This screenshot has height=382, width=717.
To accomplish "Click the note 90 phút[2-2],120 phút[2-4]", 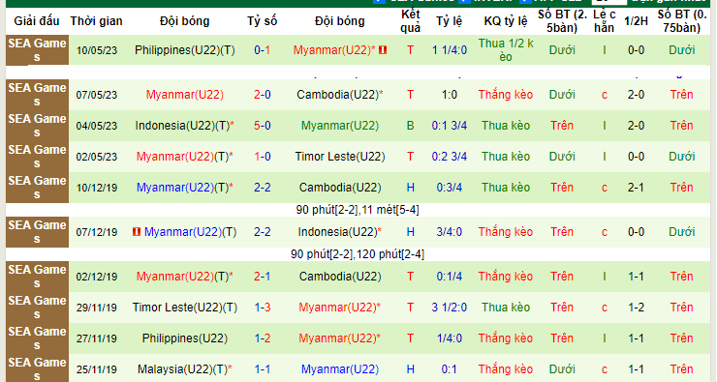I will click(358, 254).
